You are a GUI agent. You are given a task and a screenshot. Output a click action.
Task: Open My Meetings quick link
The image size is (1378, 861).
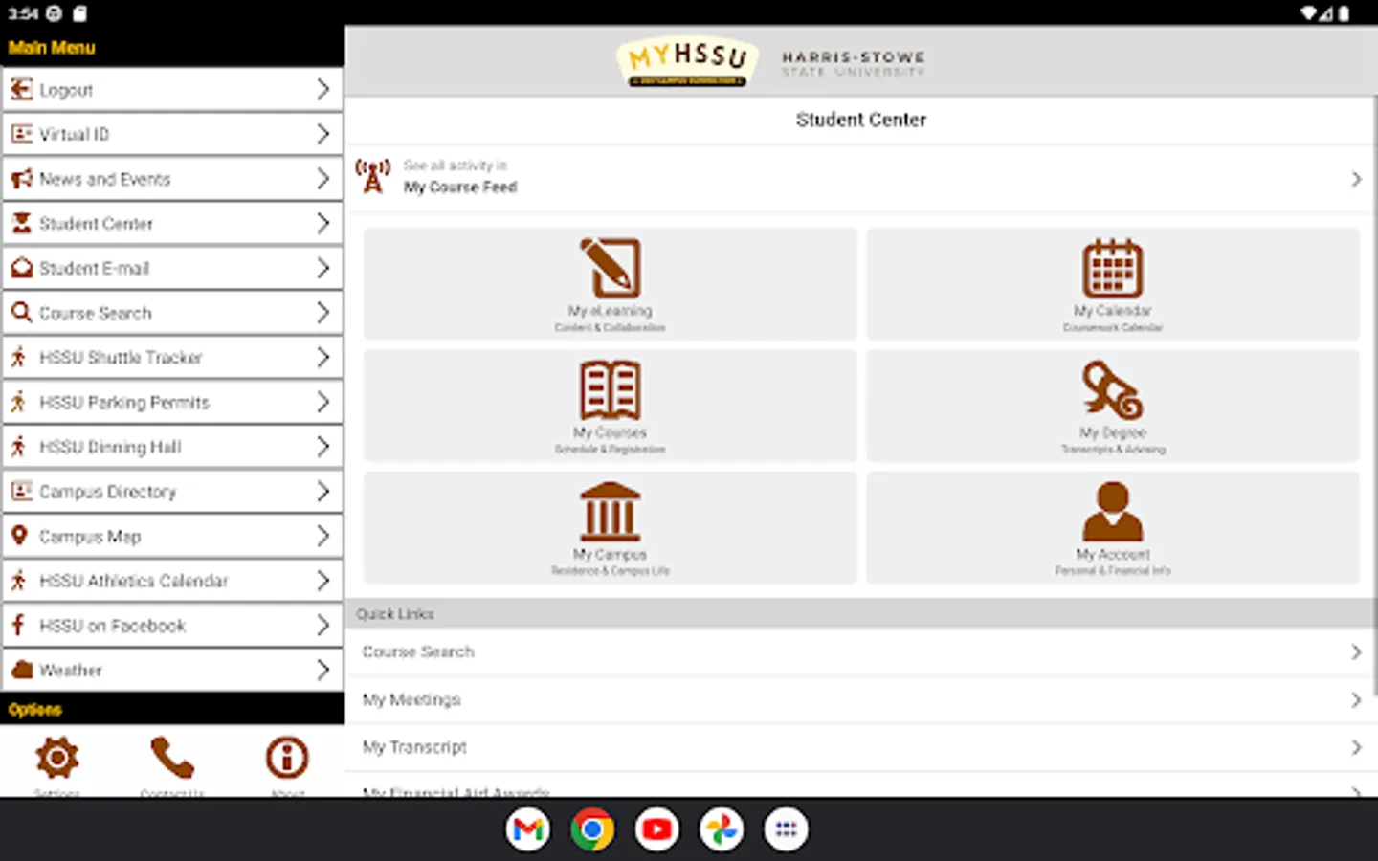pos(859,699)
